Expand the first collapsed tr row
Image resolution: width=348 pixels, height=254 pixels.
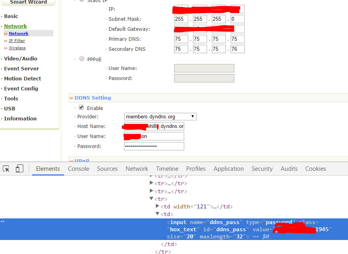[x=151, y=176]
